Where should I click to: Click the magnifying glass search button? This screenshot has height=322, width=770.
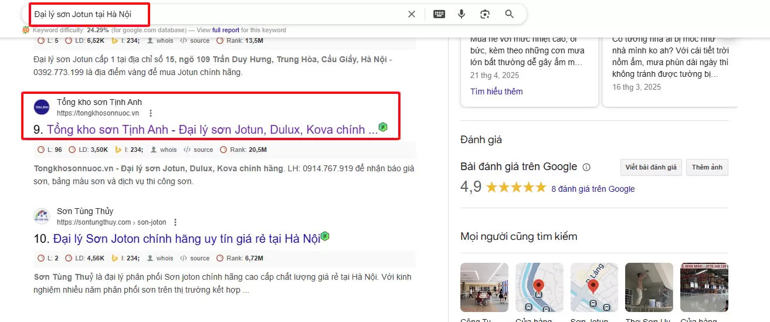[509, 14]
